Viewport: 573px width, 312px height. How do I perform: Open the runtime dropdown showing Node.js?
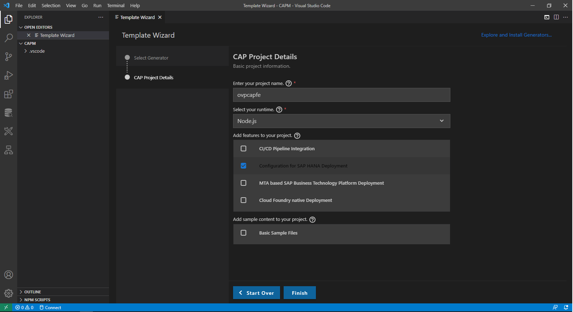[341, 121]
